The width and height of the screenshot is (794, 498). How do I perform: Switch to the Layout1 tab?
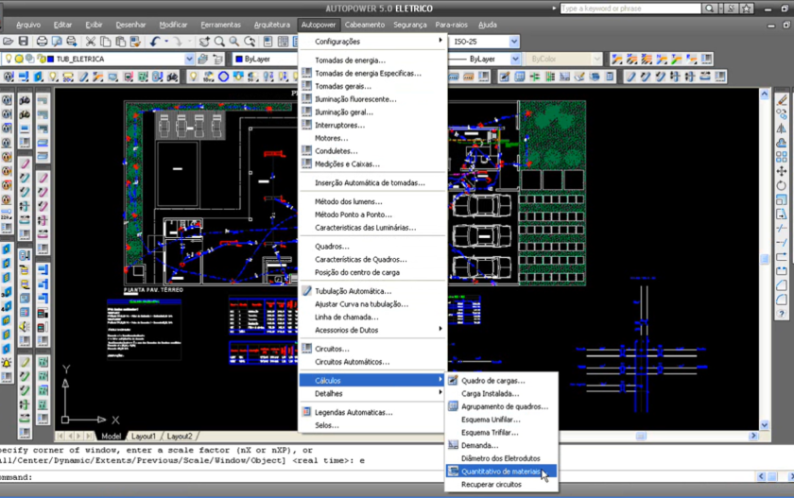144,437
